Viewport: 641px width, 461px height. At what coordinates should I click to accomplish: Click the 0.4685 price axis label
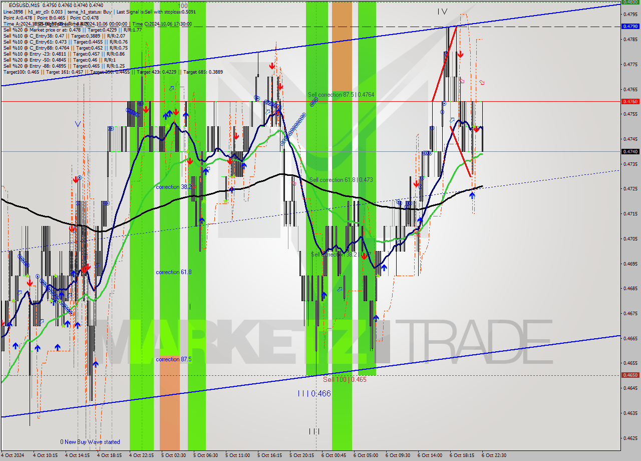630,289
